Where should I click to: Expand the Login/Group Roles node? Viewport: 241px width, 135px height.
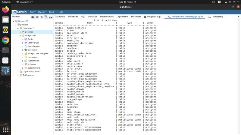[x=18, y=71]
